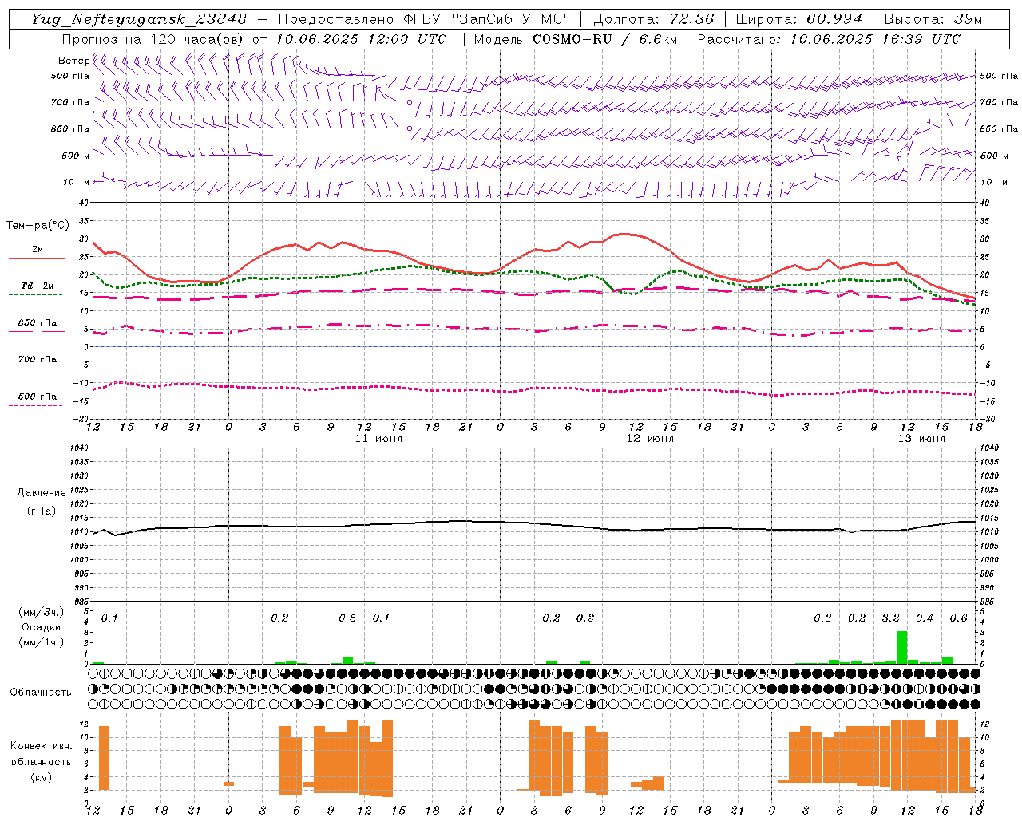Click the '11 июня' date label
The image size is (1022, 817).
point(378,439)
